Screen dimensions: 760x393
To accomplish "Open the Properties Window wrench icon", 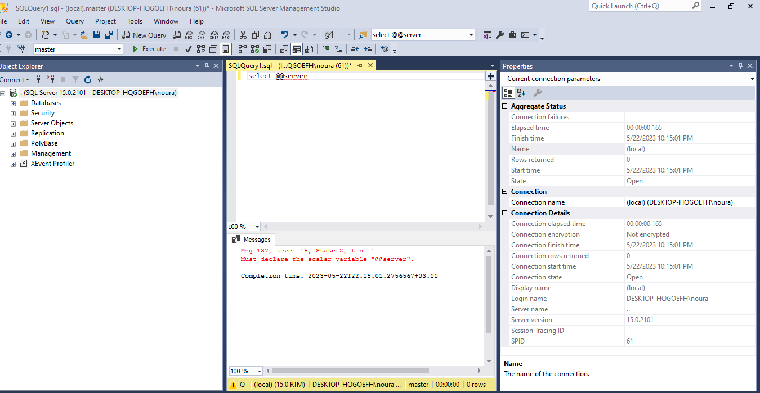I will [500, 35].
